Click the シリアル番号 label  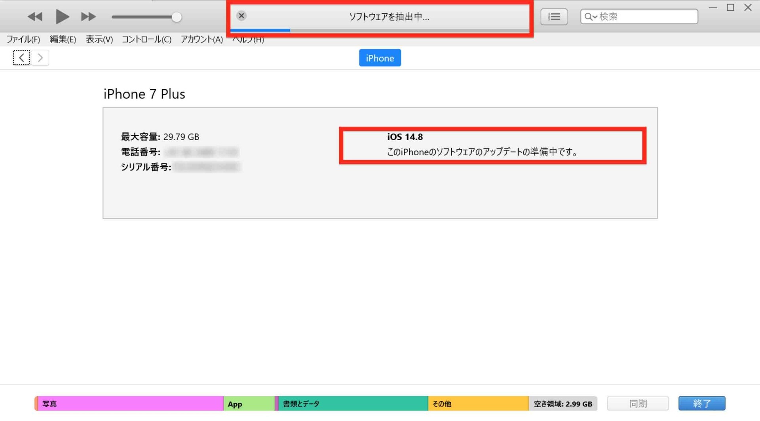146,167
